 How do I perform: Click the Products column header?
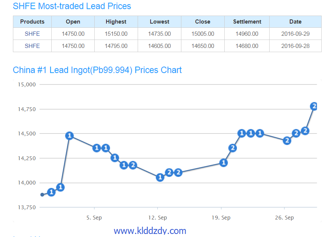[32, 22]
